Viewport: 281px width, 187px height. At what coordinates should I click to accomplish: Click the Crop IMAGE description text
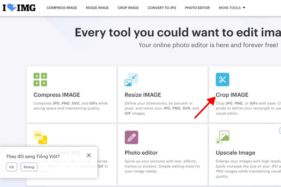click(x=248, y=108)
